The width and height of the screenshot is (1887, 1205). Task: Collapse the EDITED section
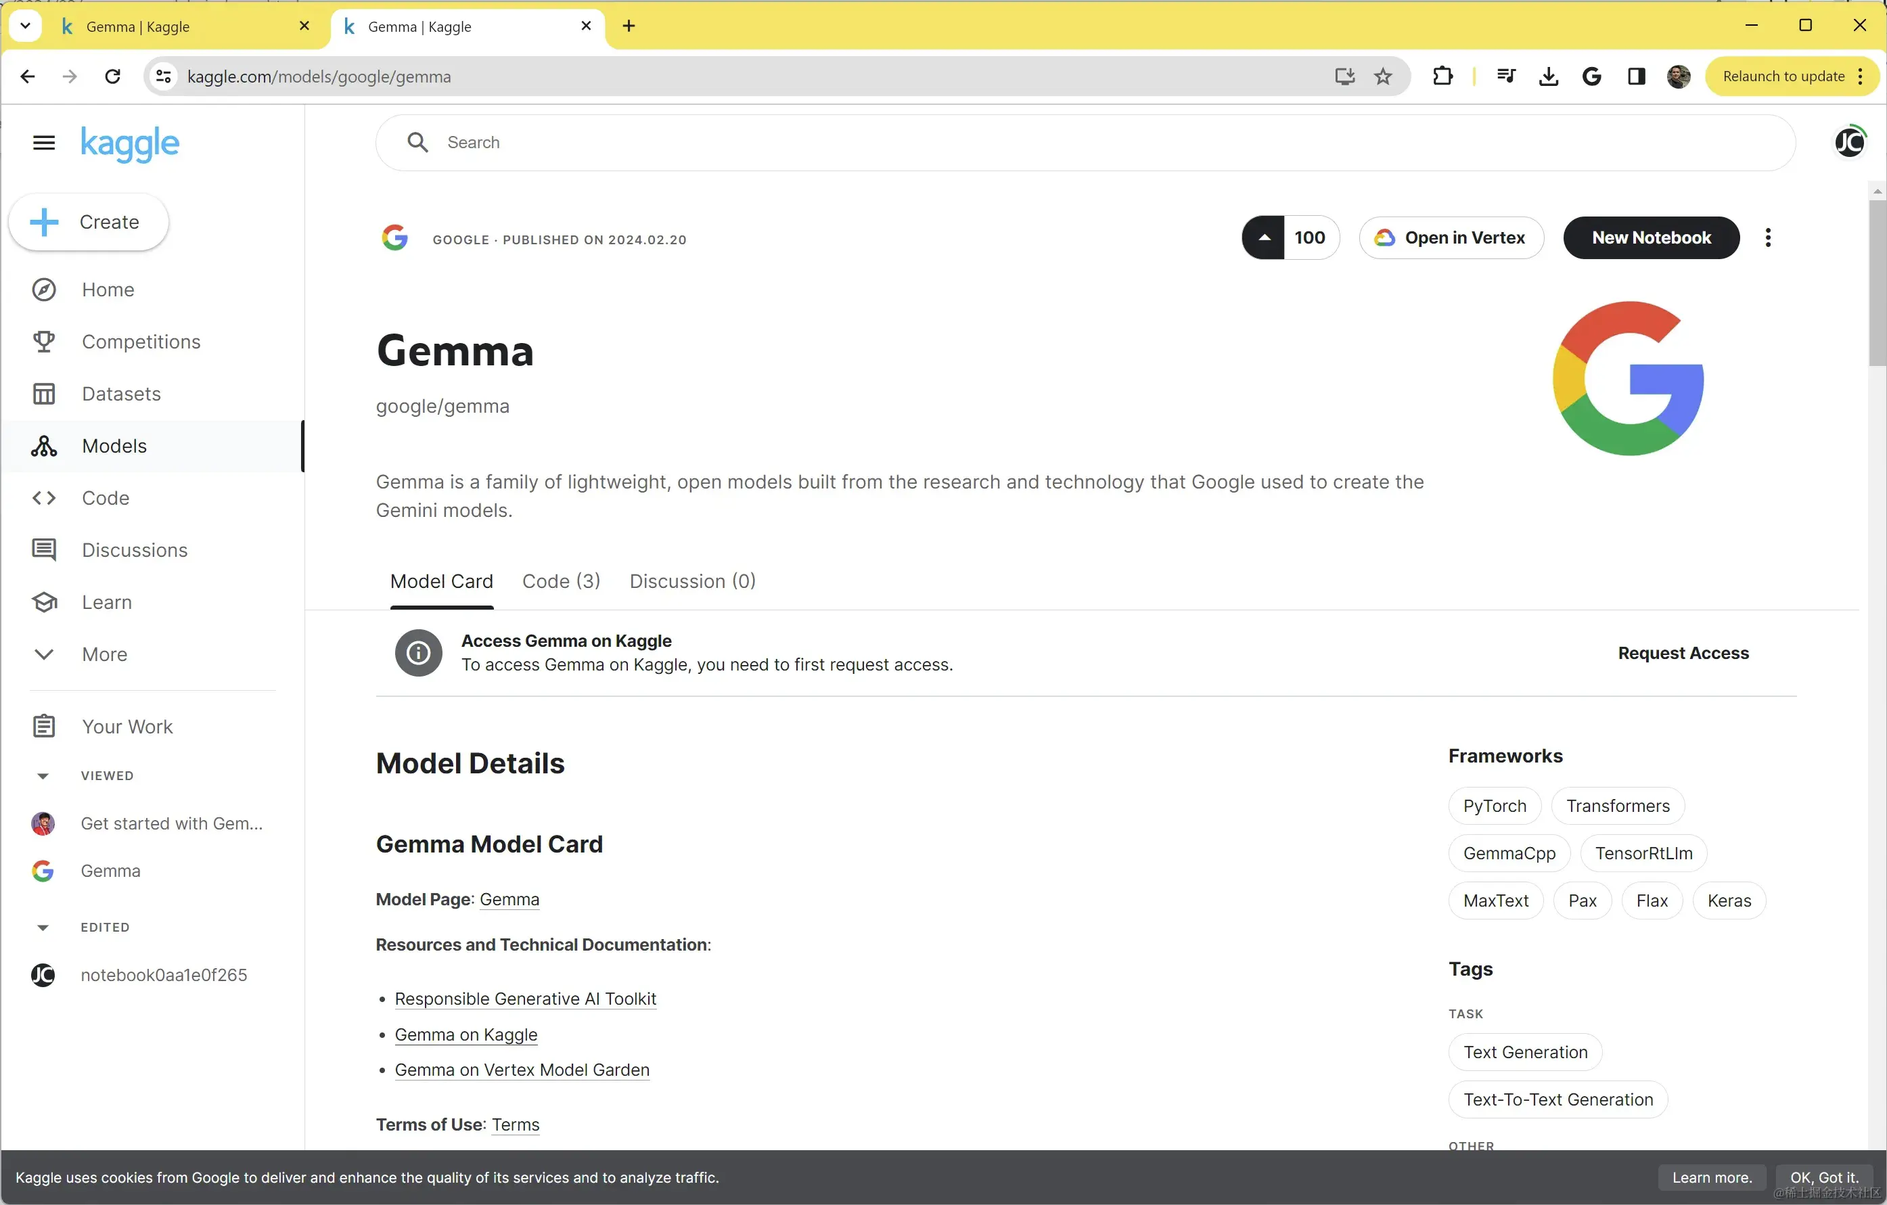[x=44, y=927]
